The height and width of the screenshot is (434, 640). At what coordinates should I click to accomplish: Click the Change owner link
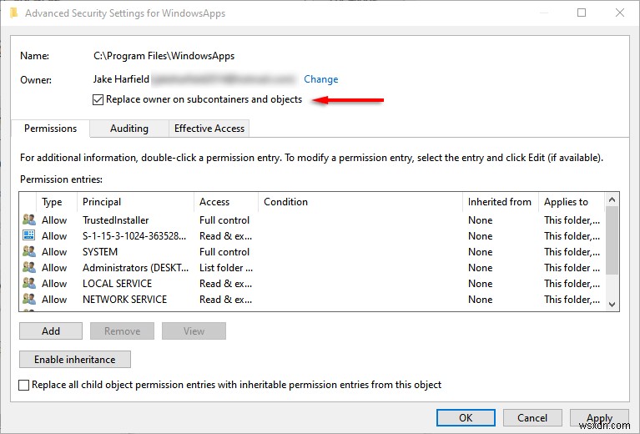(x=320, y=79)
